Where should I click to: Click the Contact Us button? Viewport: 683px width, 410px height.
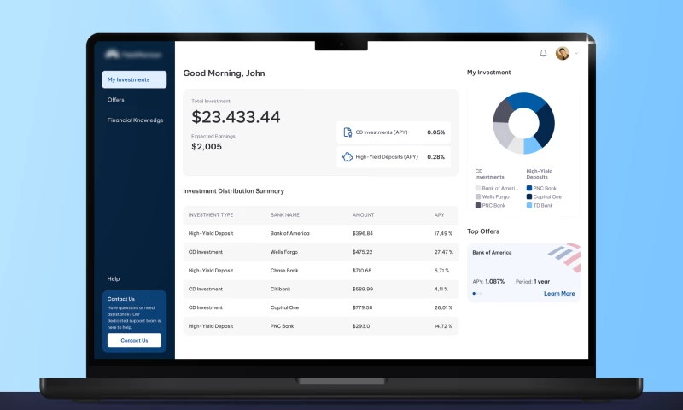(x=134, y=340)
